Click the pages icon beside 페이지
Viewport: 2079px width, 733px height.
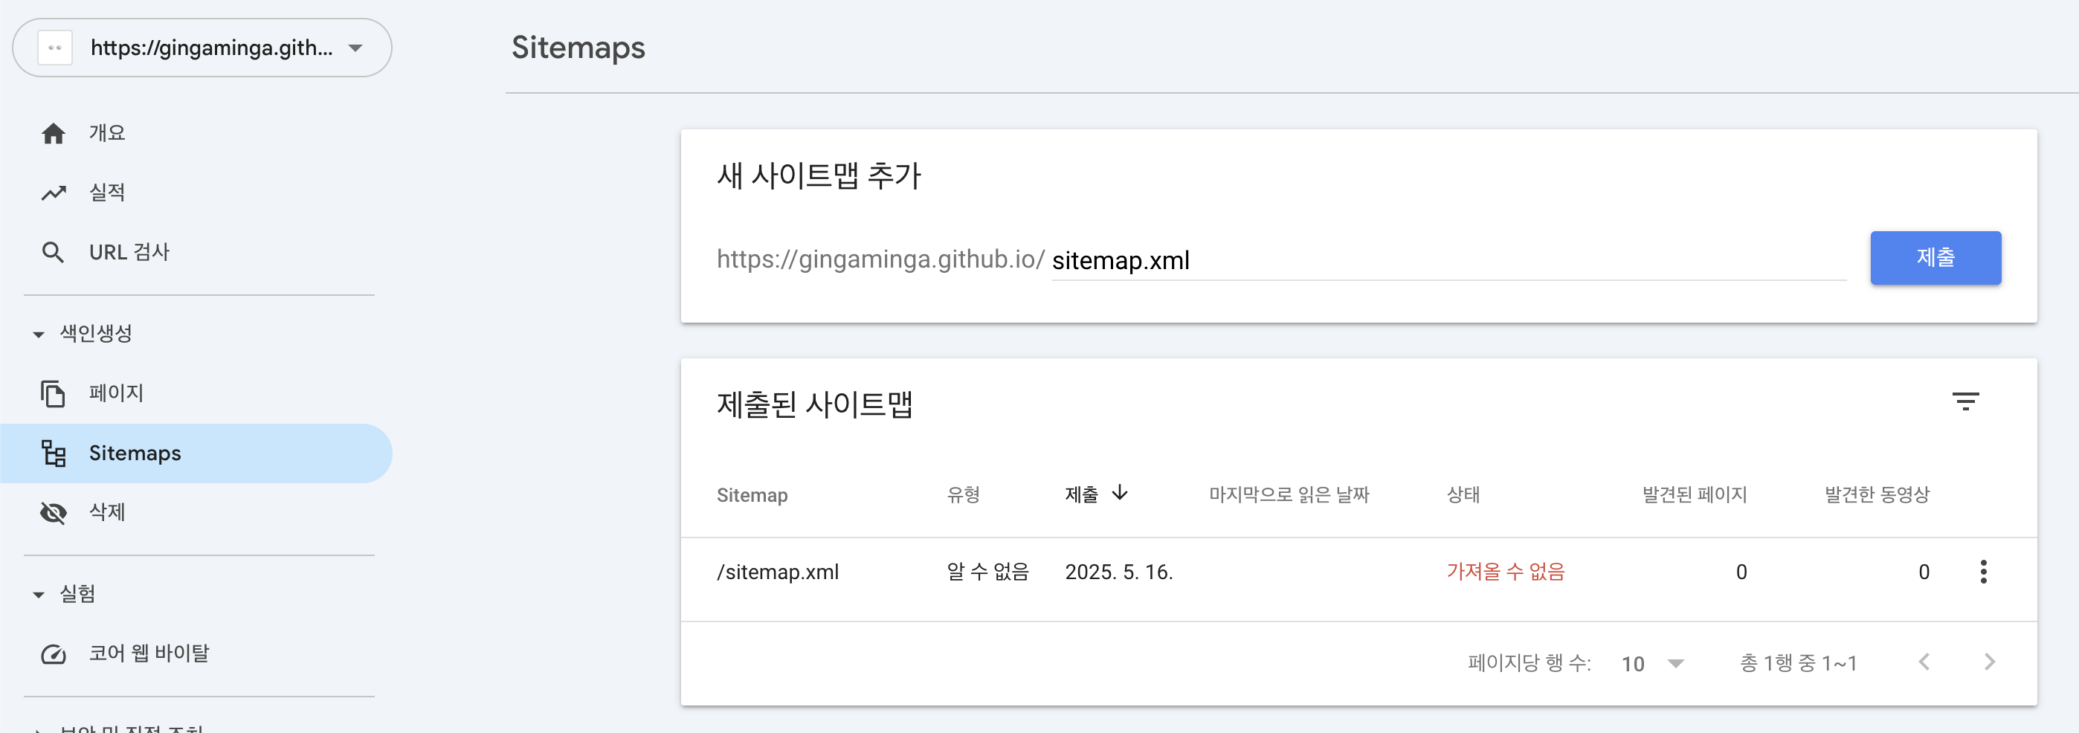click(54, 393)
